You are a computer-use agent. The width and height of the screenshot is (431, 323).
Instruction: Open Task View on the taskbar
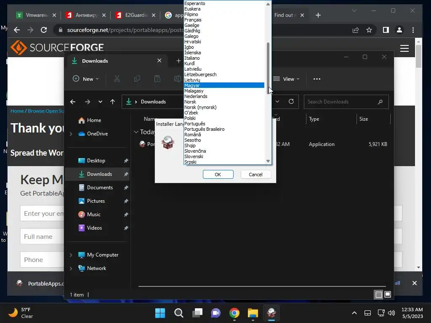click(x=197, y=313)
